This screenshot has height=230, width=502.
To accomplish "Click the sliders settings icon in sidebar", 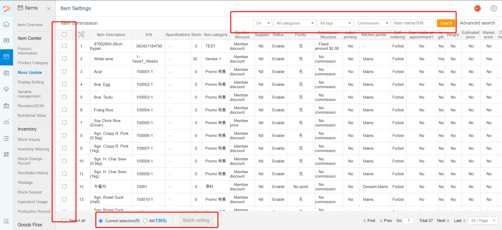I will (6, 138).
